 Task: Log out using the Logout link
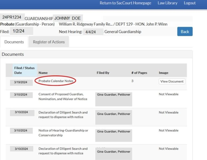coord(189,3)
